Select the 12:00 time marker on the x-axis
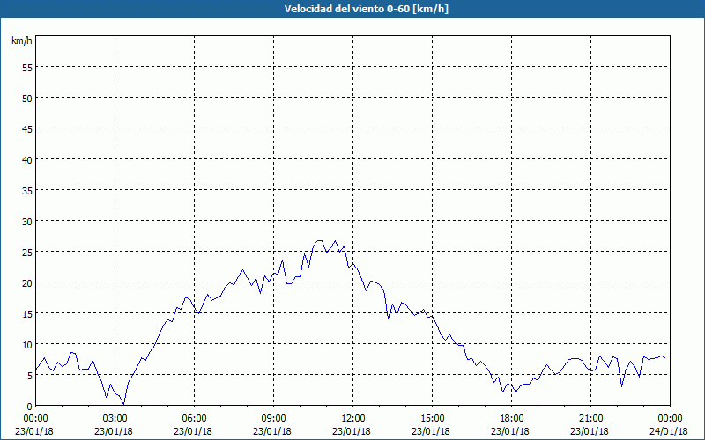 click(352, 418)
